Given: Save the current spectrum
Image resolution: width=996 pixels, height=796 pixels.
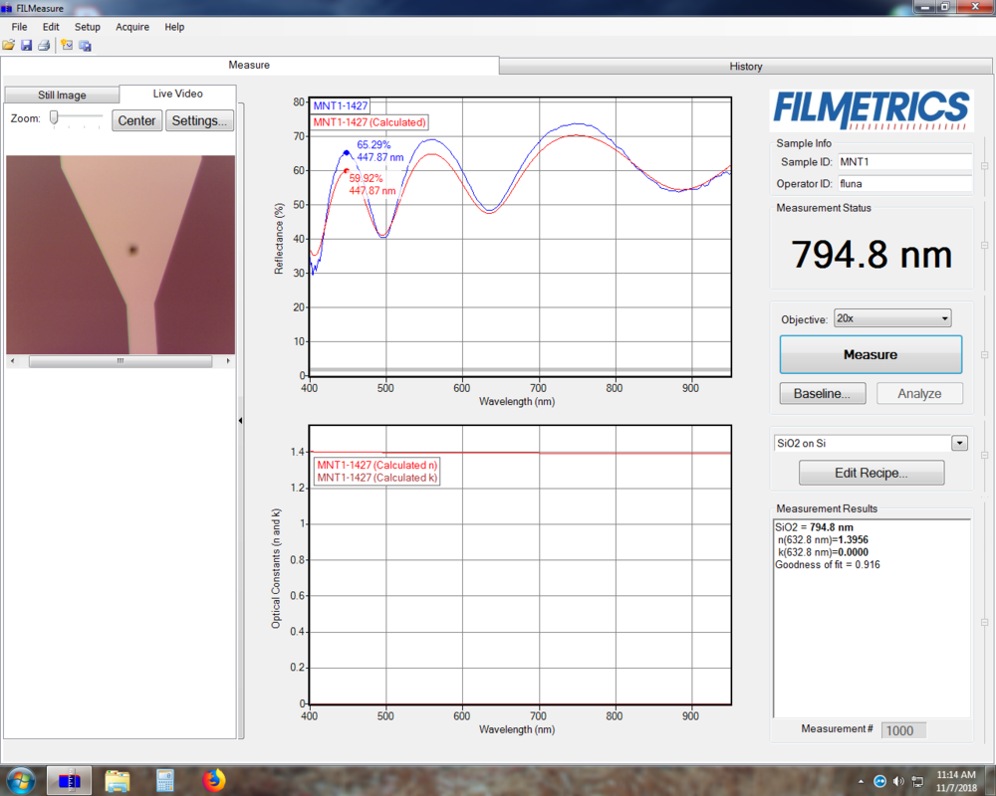Looking at the screenshot, I should coord(26,45).
